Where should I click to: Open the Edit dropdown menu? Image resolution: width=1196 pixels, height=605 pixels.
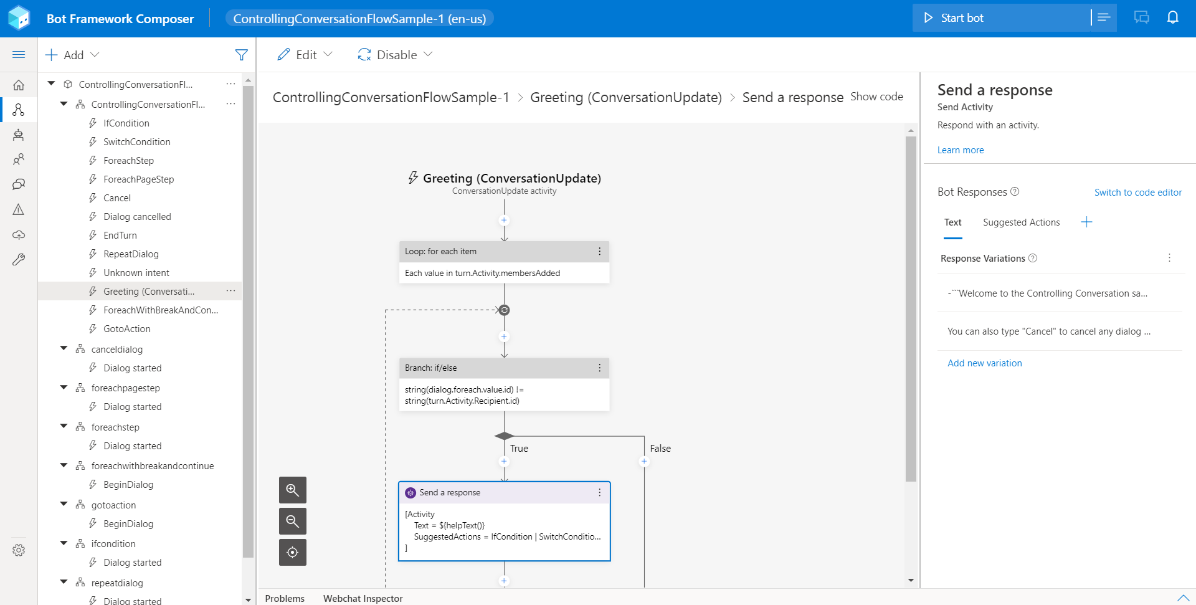(305, 55)
